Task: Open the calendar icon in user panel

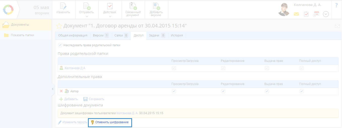Action: coord(316,14)
